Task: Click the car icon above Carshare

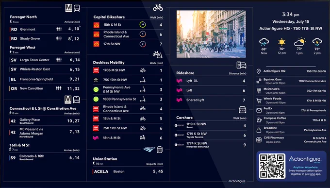Action: pos(242,110)
